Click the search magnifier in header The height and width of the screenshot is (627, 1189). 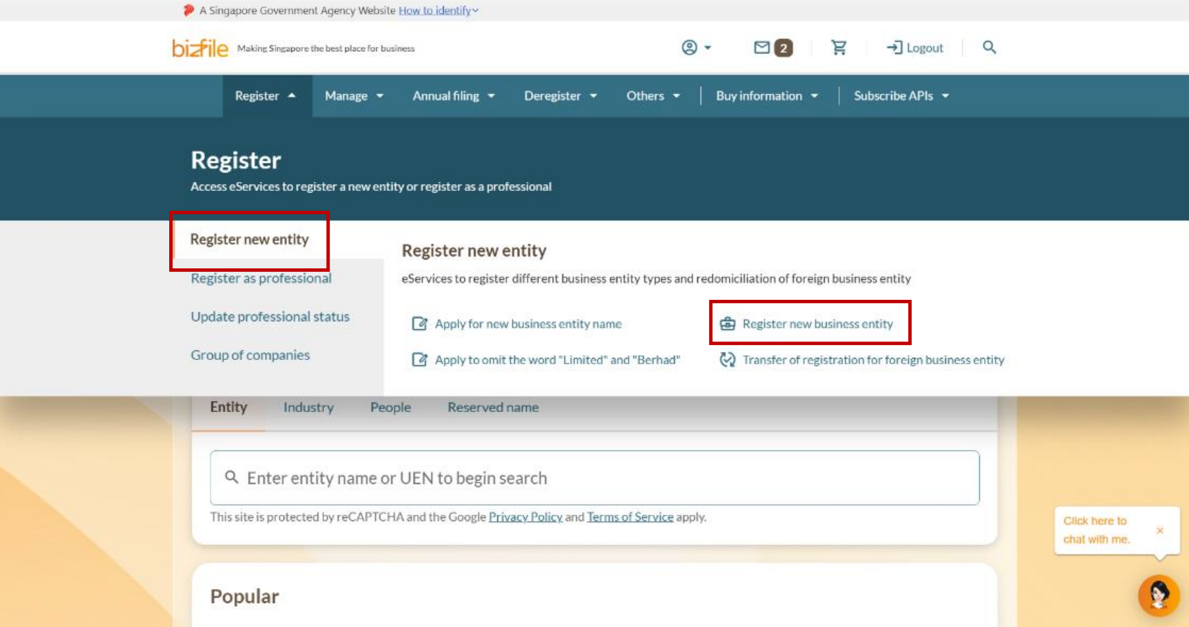(989, 47)
